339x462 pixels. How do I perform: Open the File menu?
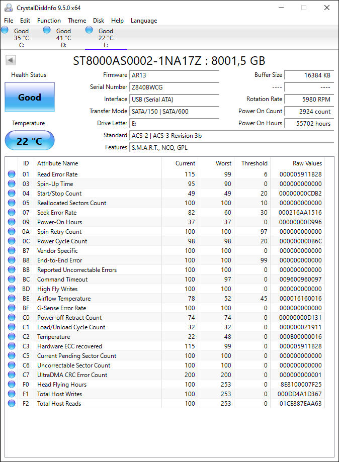(9, 20)
